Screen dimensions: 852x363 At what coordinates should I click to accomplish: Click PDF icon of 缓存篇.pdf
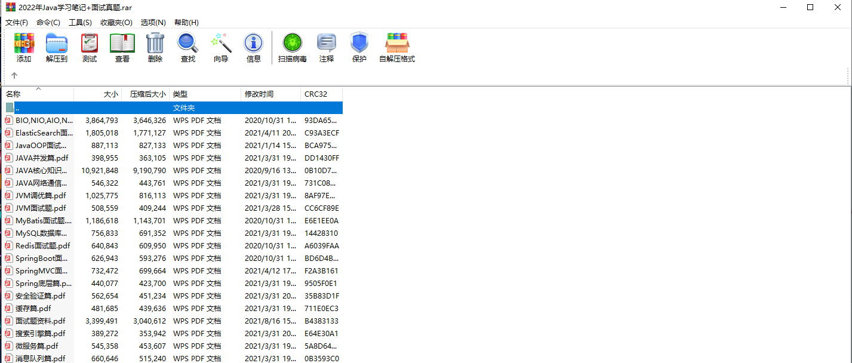(x=9, y=308)
